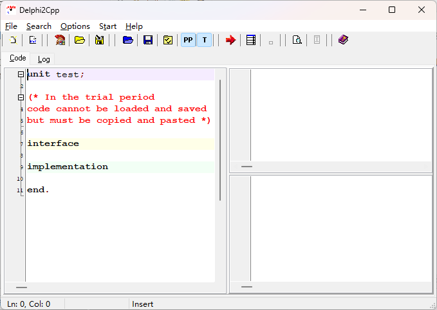
Task: Toggle the T translate button
Action: pos(205,40)
